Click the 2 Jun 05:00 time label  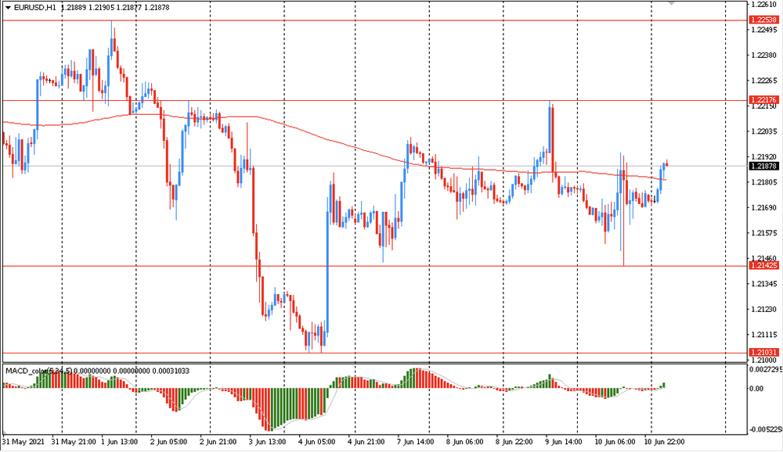coord(169,442)
